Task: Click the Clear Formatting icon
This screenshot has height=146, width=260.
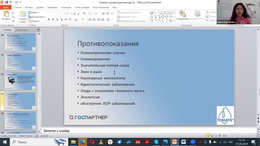Action: click(x=84, y=14)
